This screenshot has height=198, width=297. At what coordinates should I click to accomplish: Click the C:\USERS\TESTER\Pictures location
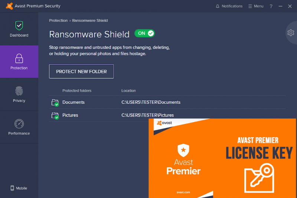pos(147,115)
